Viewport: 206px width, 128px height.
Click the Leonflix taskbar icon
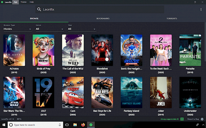pyautogui.click(x=91, y=125)
